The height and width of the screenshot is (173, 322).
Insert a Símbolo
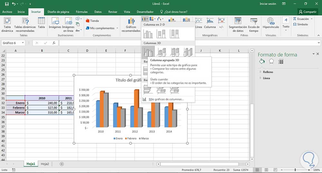point(300,24)
